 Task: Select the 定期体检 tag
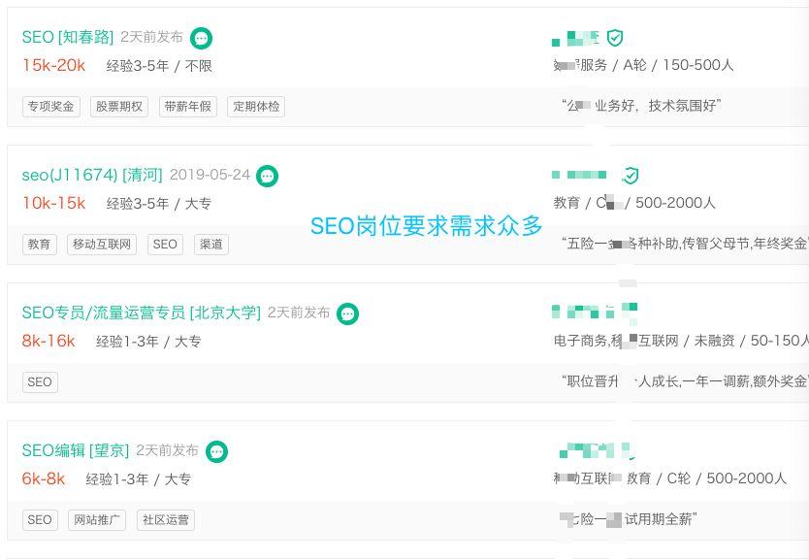(256, 107)
